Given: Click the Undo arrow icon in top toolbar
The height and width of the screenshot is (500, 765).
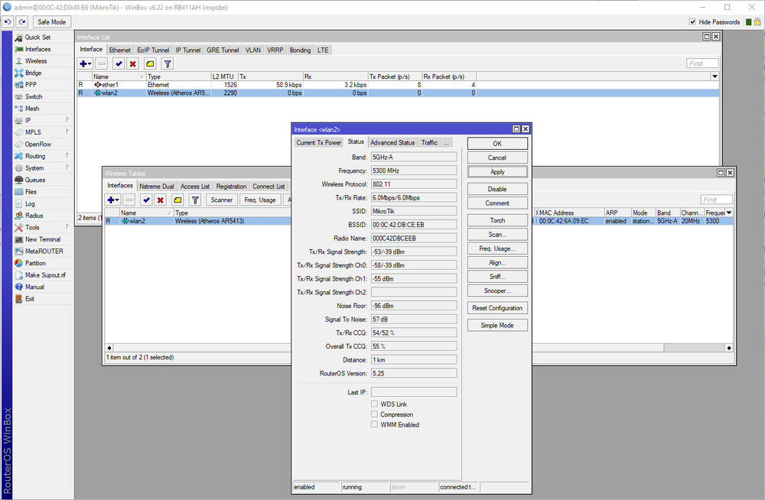Looking at the screenshot, I should 8,22.
